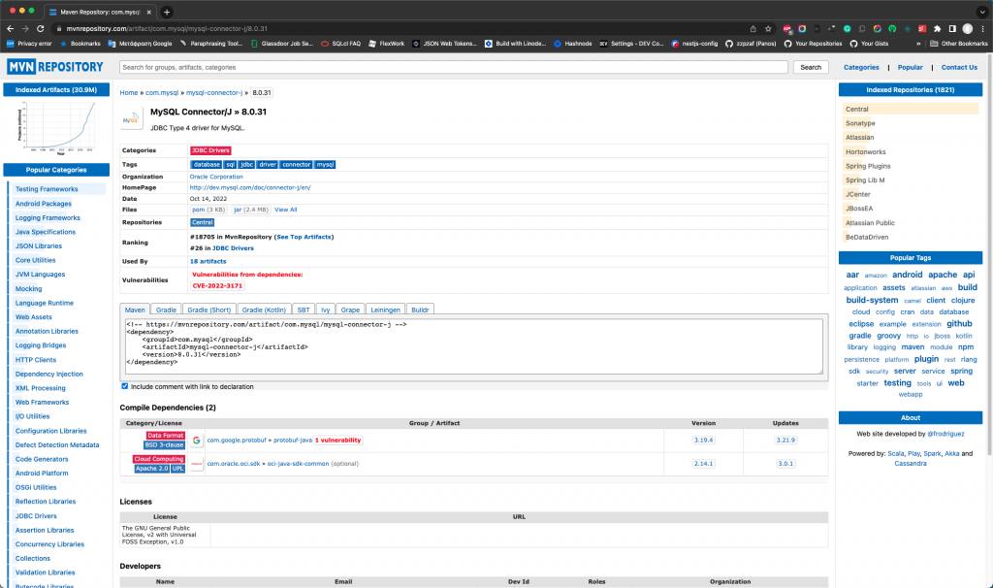This screenshot has width=993, height=588.
Task: Download the jar (2.4 MB) file
Action: tap(251, 210)
